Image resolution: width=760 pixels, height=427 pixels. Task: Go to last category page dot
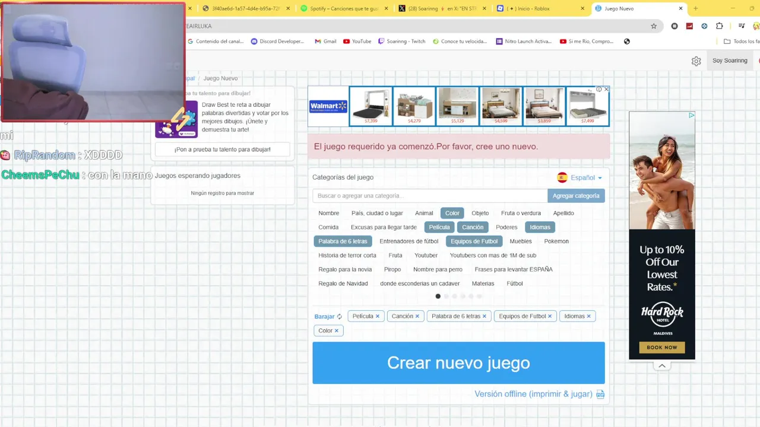[x=479, y=297]
